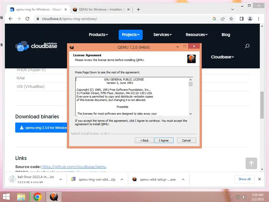Open network tray icon
This screenshot has width=269, height=202.
coord(238,197)
